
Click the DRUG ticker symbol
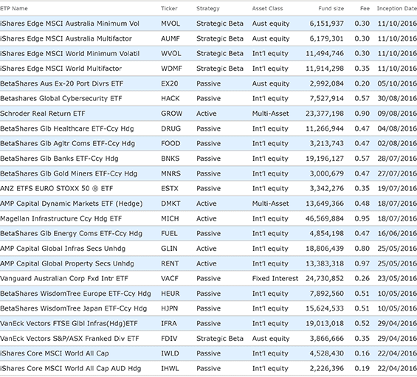pos(170,128)
